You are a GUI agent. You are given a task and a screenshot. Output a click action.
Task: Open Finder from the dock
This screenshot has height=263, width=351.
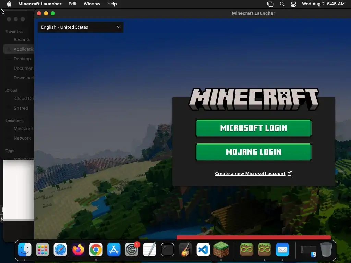[x=25, y=250]
